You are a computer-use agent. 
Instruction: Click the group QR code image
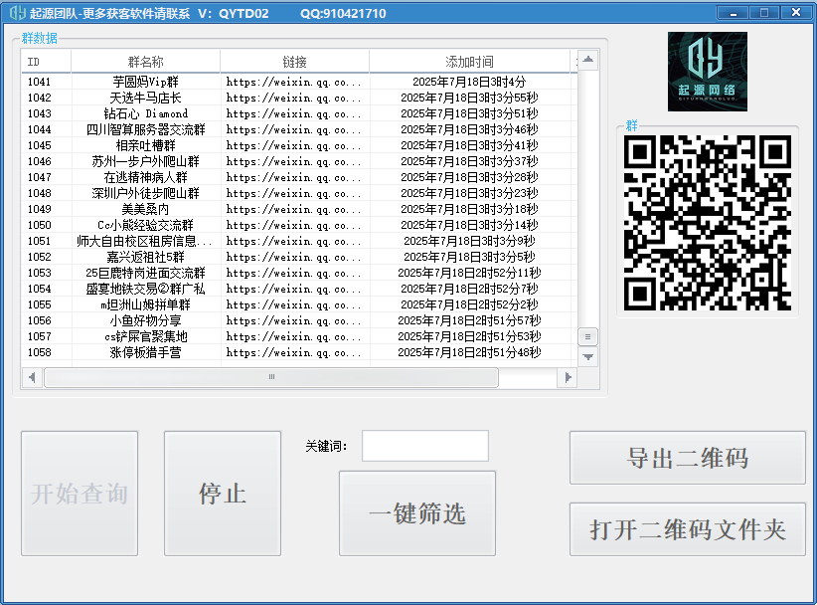pyautogui.click(x=707, y=223)
